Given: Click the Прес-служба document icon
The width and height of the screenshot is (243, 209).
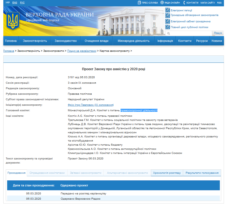Looking at the screenshot, I should coord(139,3).
